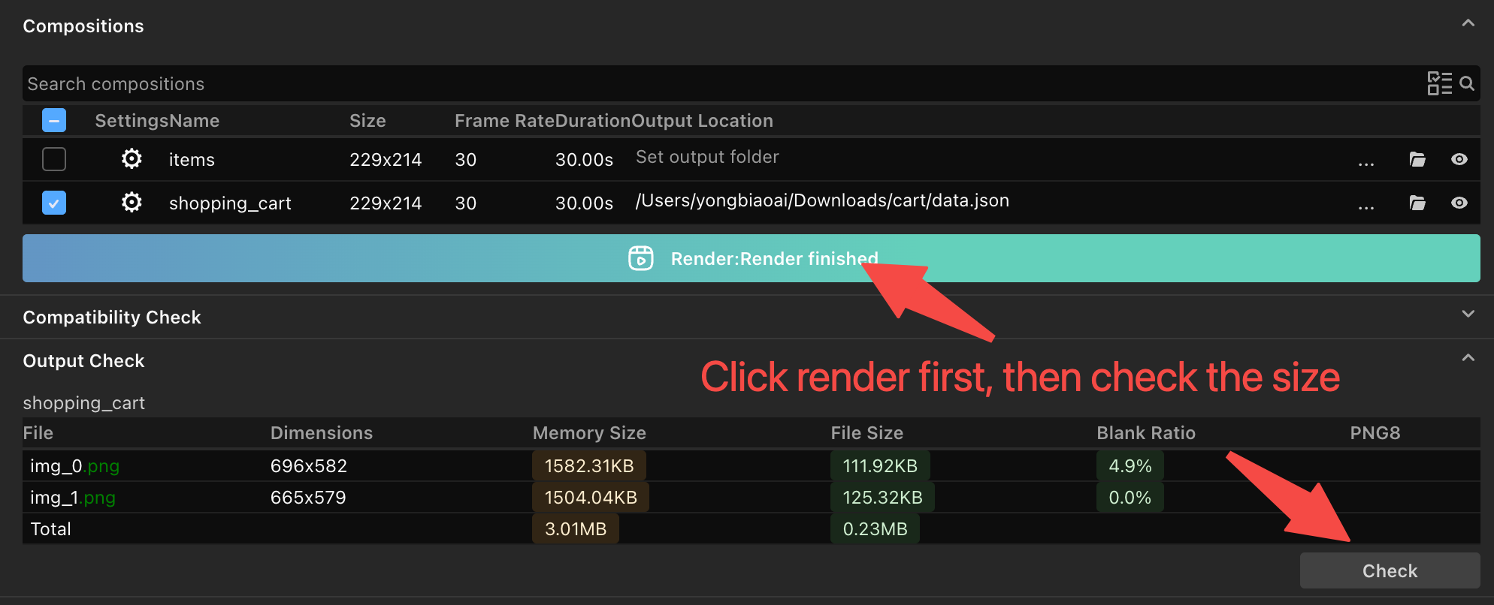Viewport: 1494px width, 605px height.
Task: Click 0.23MB total file size
Action: click(875, 529)
